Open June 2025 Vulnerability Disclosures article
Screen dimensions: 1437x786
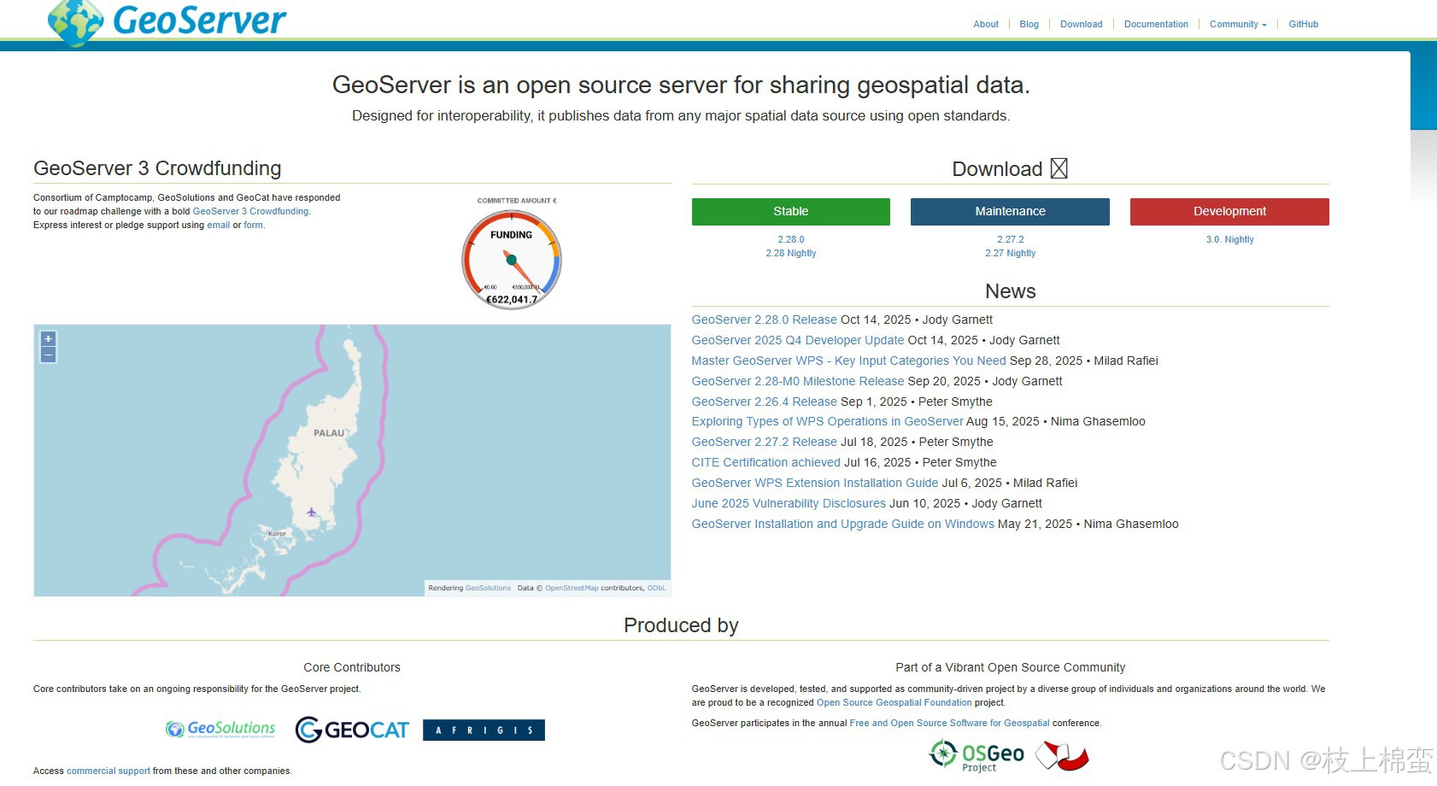789,503
